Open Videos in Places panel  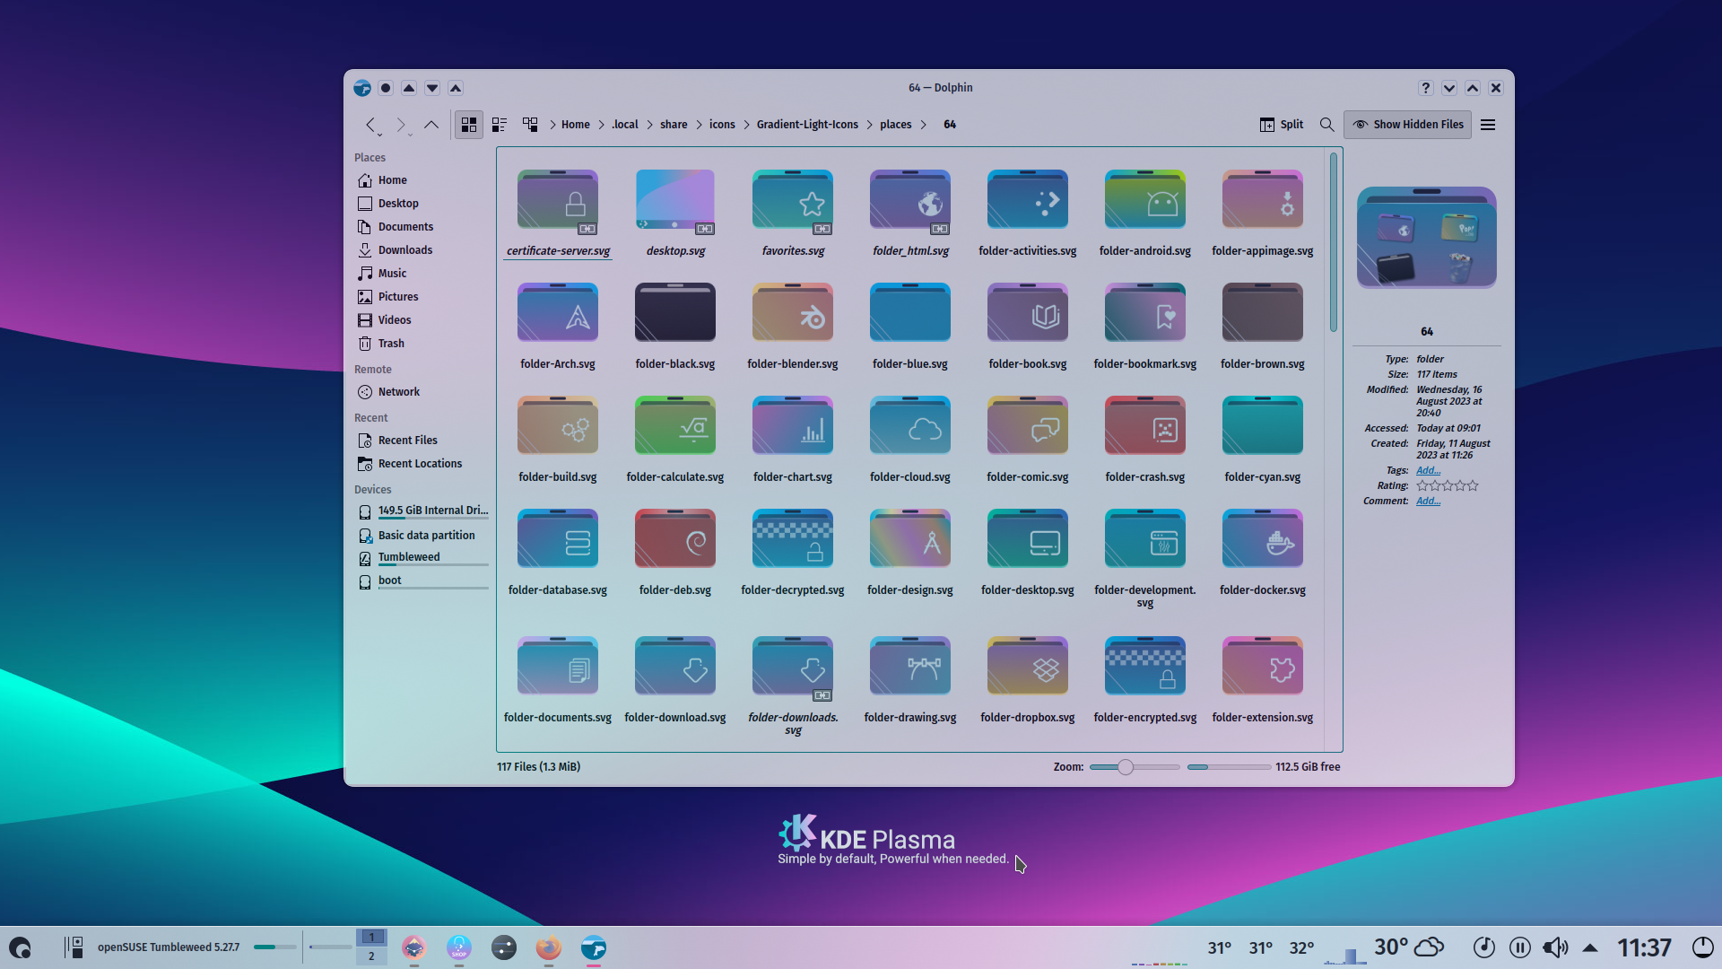point(422,320)
